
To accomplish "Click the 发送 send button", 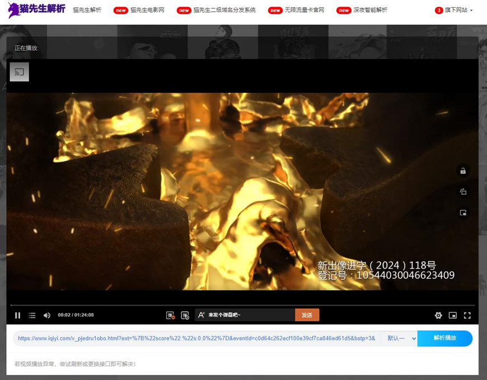I will 307,315.
